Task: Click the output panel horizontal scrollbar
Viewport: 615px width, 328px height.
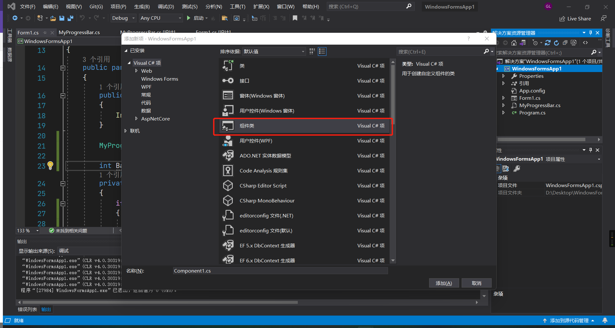Action: [160, 302]
